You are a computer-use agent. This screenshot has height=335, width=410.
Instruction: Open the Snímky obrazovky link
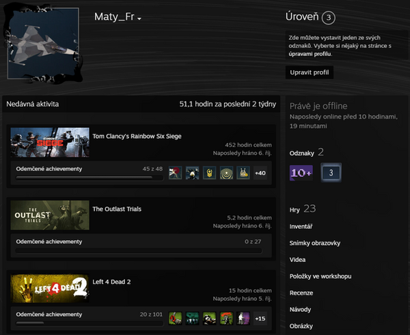point(315,244)
